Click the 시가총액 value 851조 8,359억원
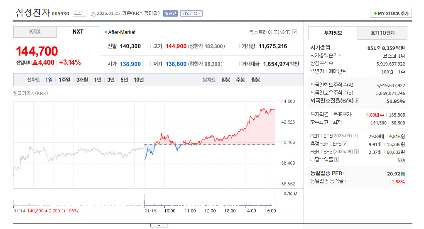The image size is (424, 229). coord(386,48)
